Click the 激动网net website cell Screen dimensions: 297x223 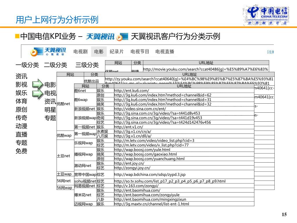[85, 166]
